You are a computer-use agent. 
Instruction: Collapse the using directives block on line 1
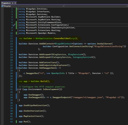click(18, 9)
